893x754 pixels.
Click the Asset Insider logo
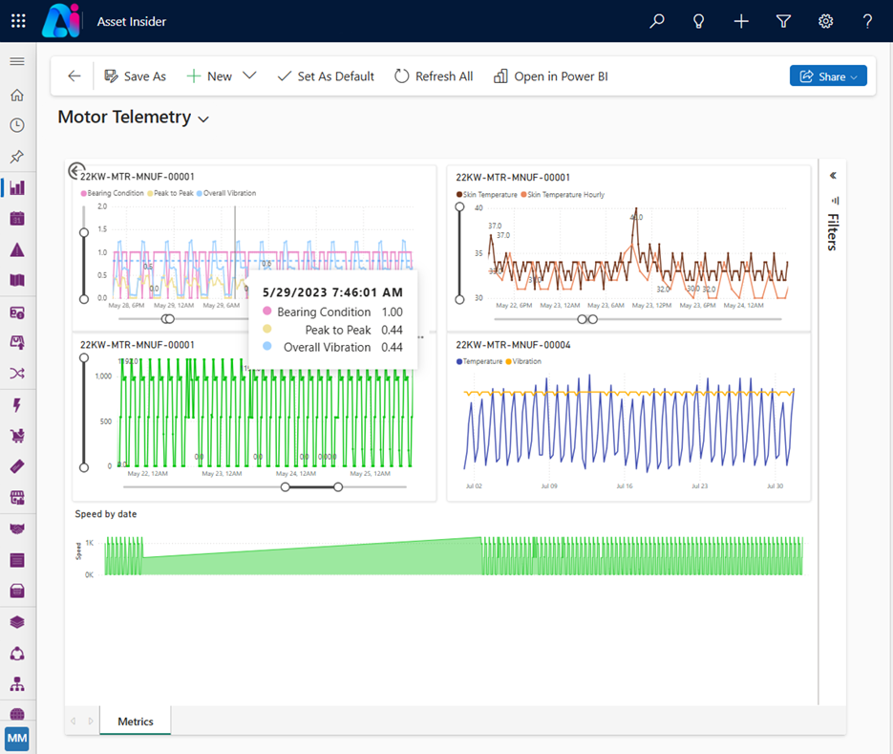(61, 20)
